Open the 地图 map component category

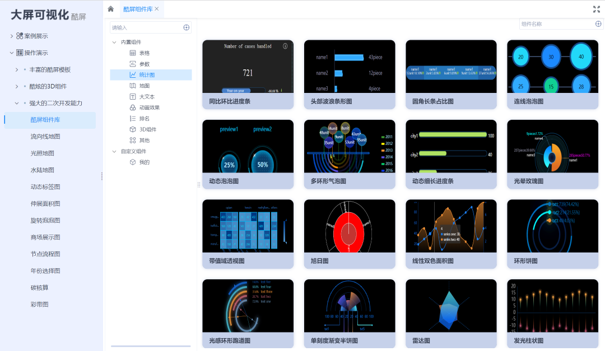[144, 86]
